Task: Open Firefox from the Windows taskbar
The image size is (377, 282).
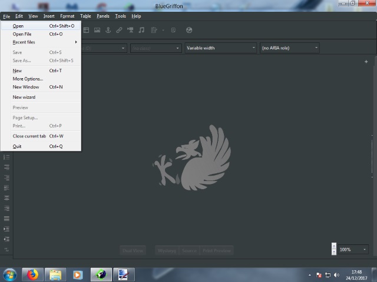Action: point(32,274)
